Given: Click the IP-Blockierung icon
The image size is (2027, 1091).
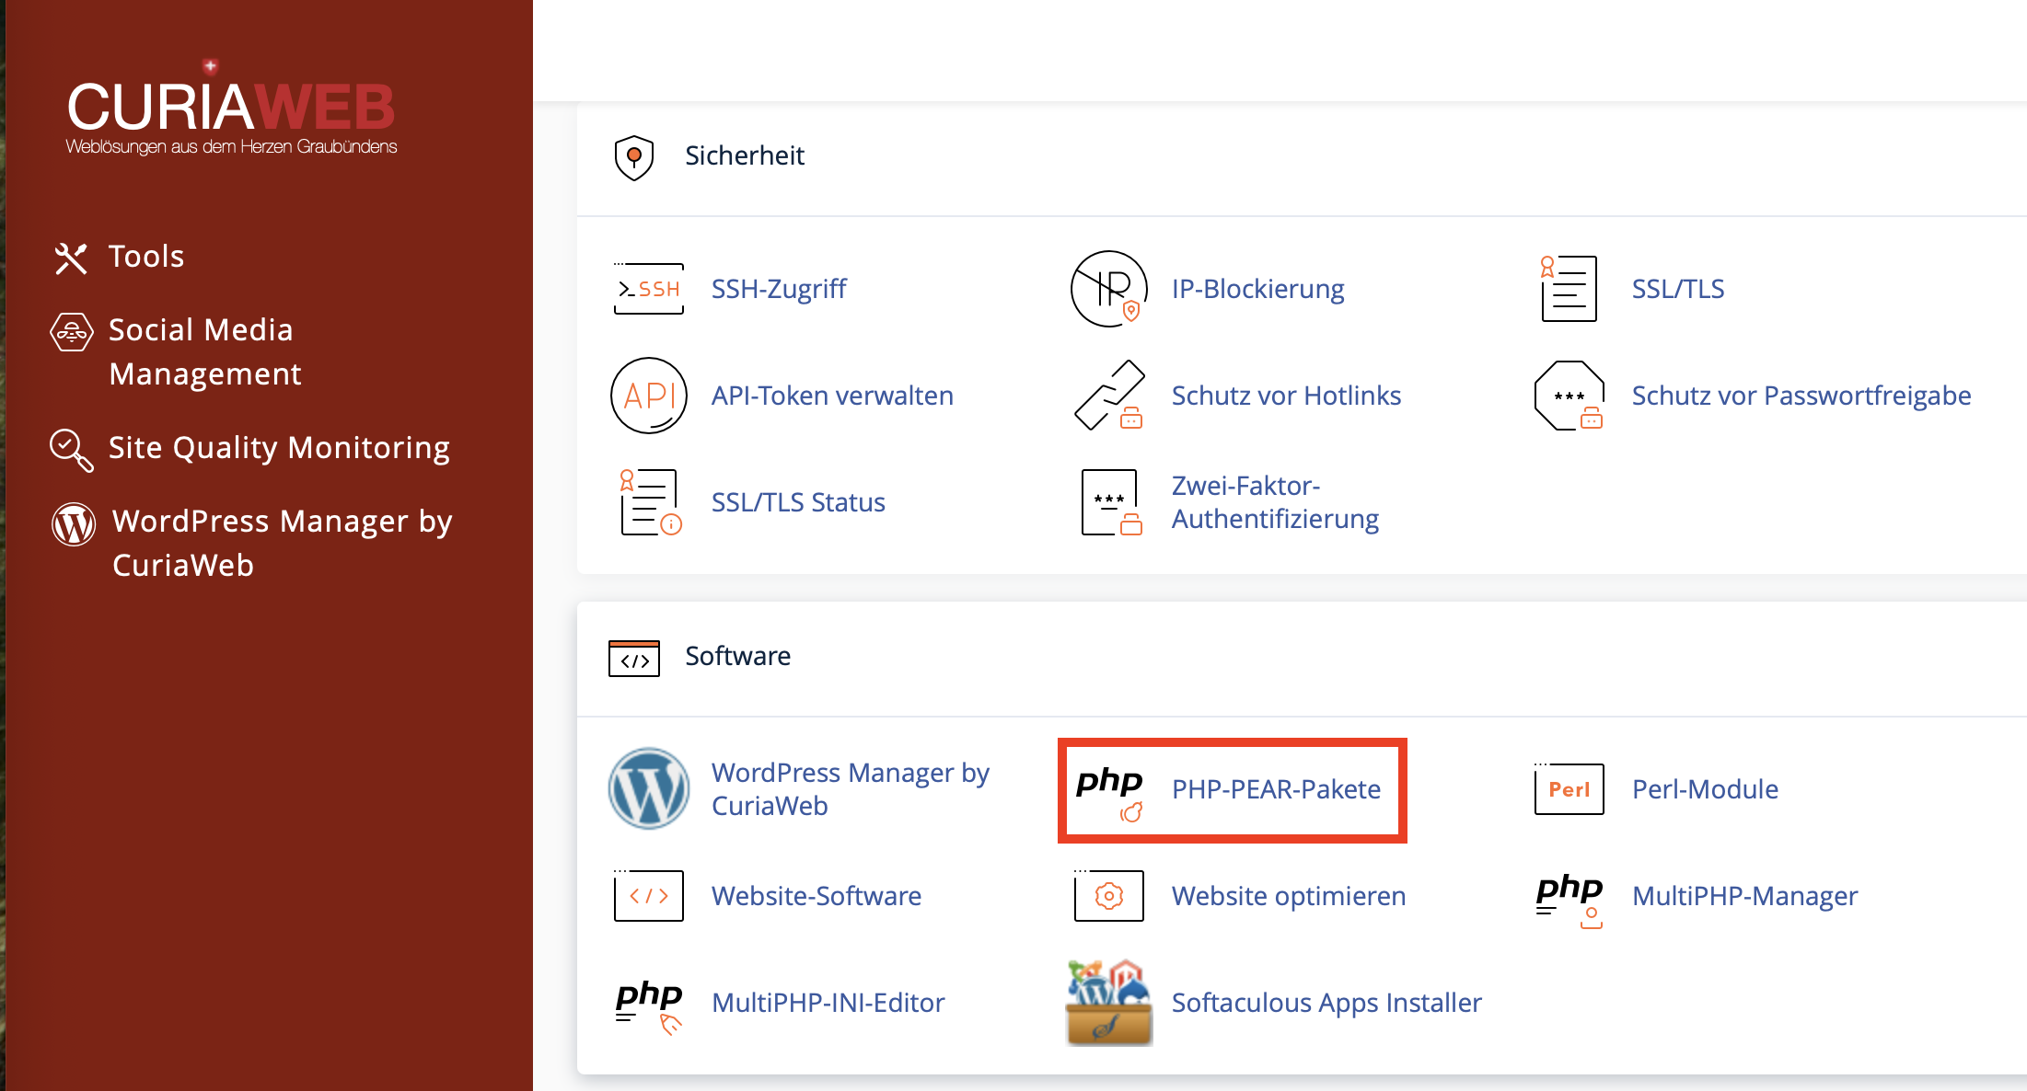Looking at the screenshot, I should [x=1109, y=289].
